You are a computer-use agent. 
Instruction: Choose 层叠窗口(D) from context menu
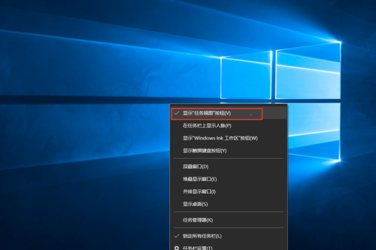(x=229, y=166)
